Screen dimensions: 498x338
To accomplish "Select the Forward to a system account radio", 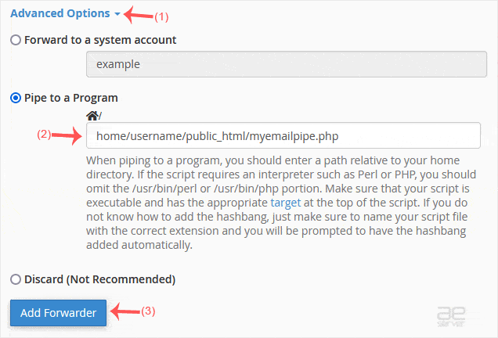I will coord(16,40).
